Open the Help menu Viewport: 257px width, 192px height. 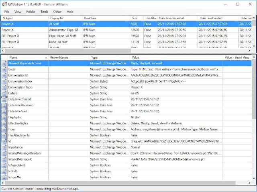coord(70,12)
